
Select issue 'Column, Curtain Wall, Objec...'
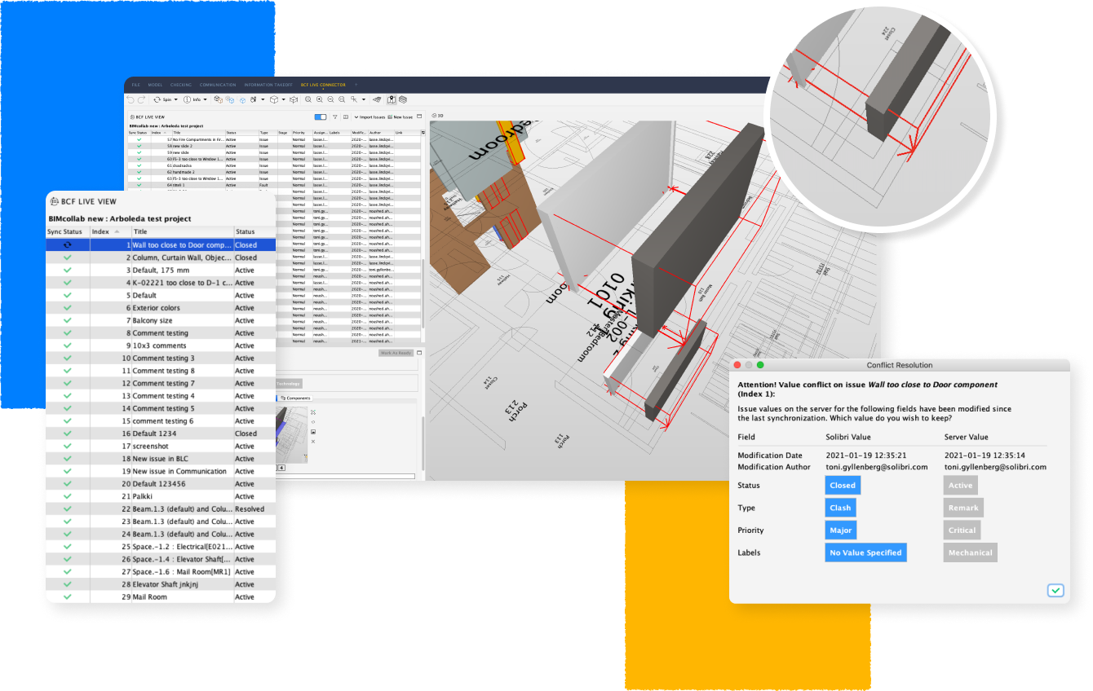pyautogui.click(x=161, y=257)
